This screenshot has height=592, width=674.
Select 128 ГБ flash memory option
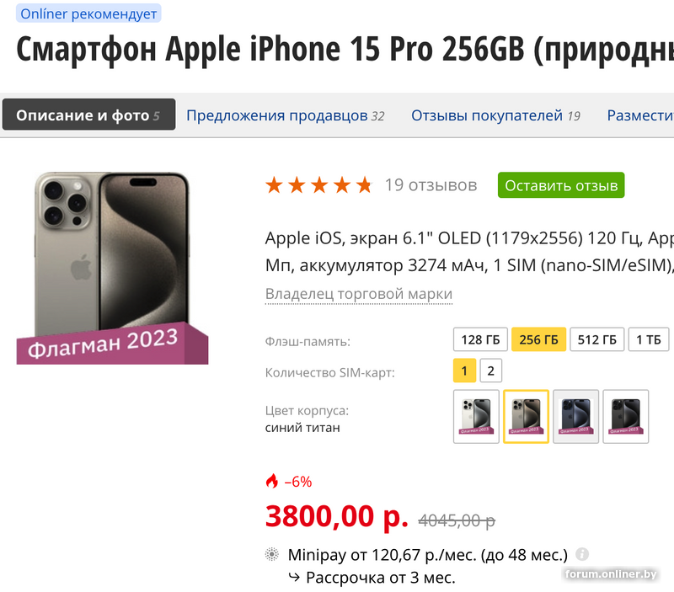480,339
